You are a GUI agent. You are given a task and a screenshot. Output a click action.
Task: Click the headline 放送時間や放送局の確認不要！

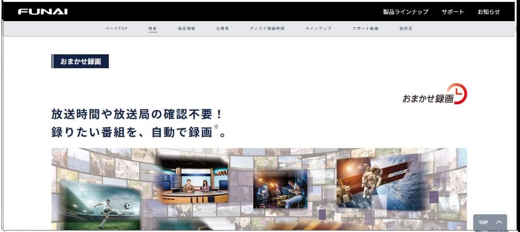coord(136,114)
